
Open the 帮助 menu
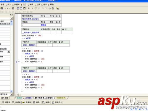pyautogui.click(x=51, y=4)
